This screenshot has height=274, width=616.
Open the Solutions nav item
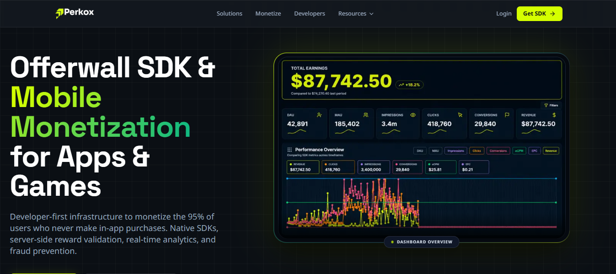coord(230,14)
